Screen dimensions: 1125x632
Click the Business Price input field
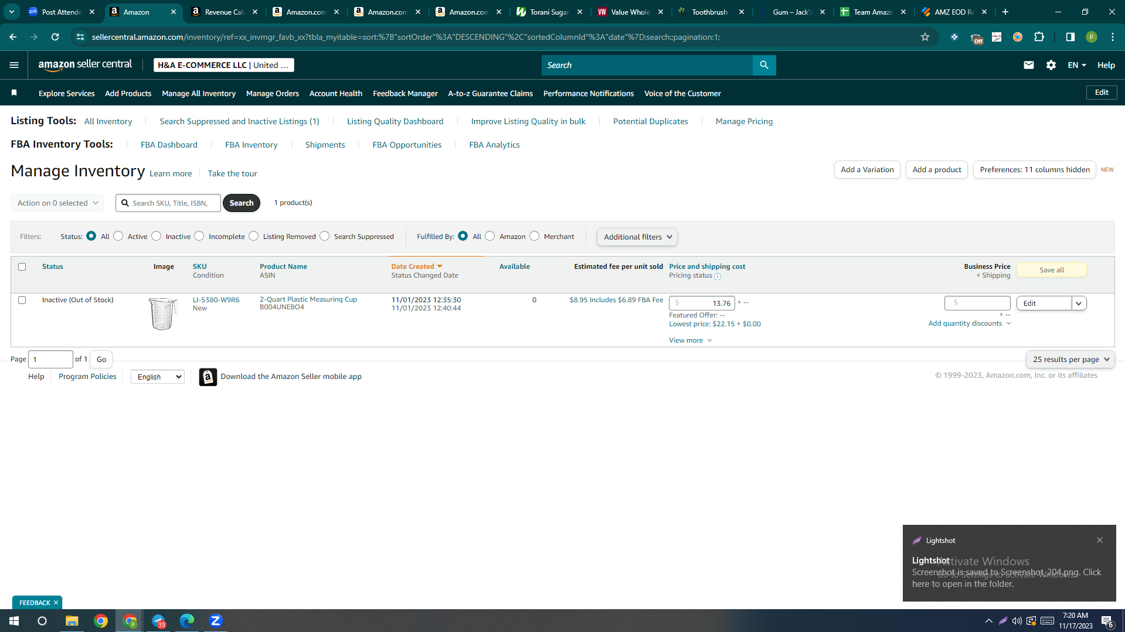(x=977, y=303)
